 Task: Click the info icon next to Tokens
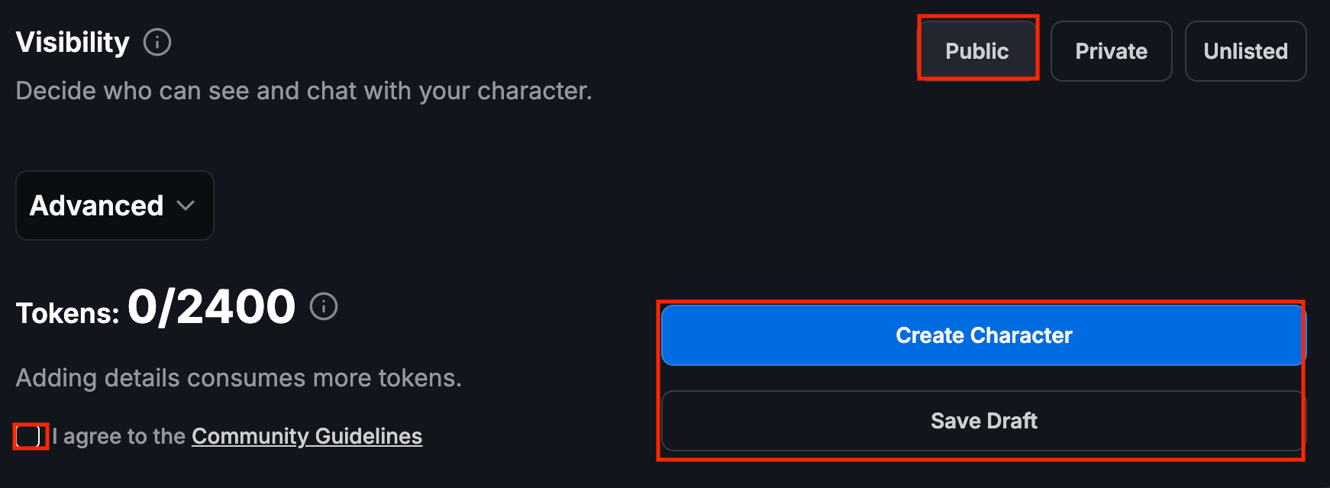point(324,307)
